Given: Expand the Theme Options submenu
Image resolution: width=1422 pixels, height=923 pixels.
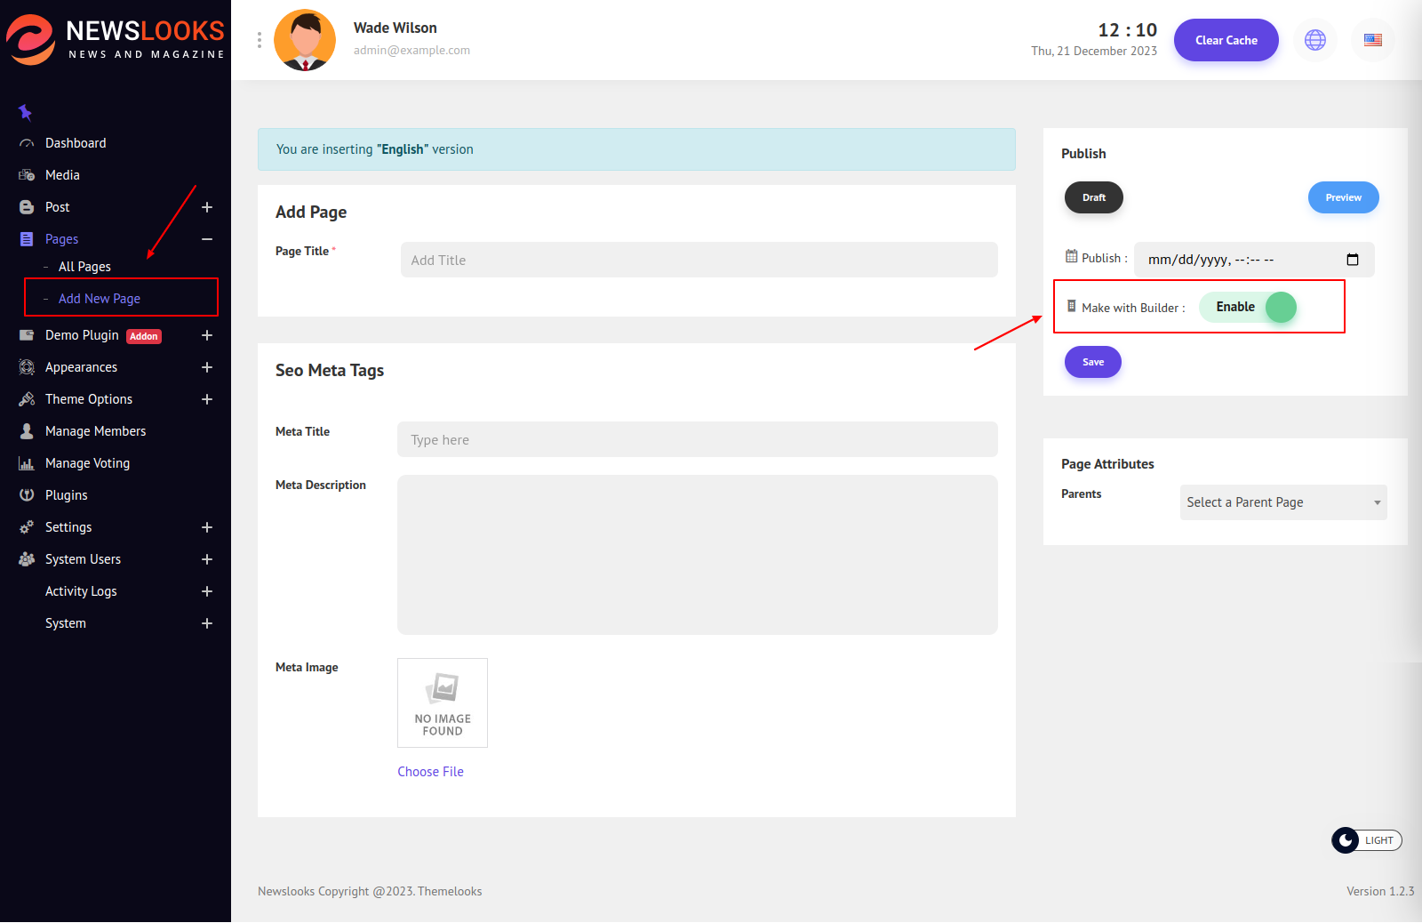Looking at the screenshot, I should tap(207, 399).
